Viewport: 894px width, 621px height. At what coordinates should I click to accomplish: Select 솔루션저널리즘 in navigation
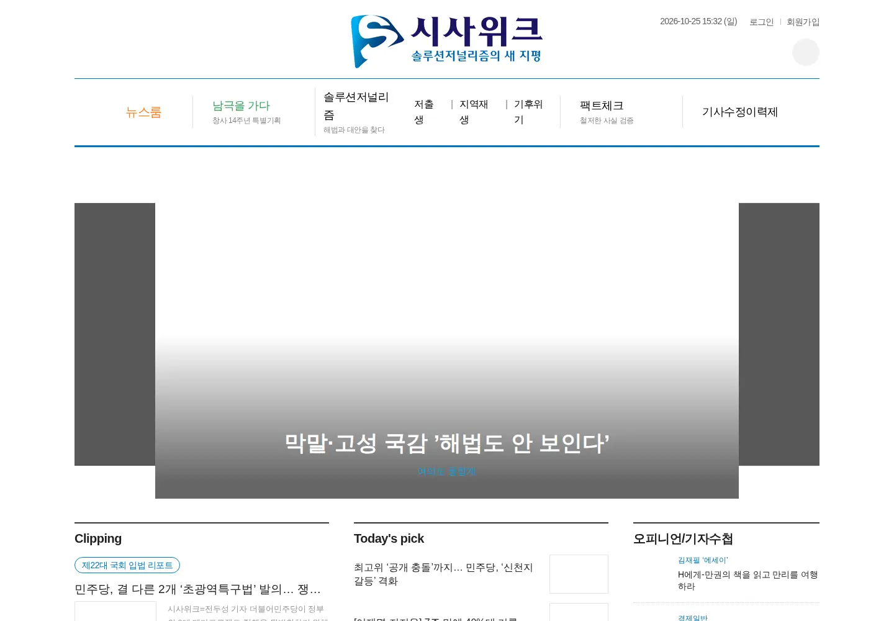[356, 106]
